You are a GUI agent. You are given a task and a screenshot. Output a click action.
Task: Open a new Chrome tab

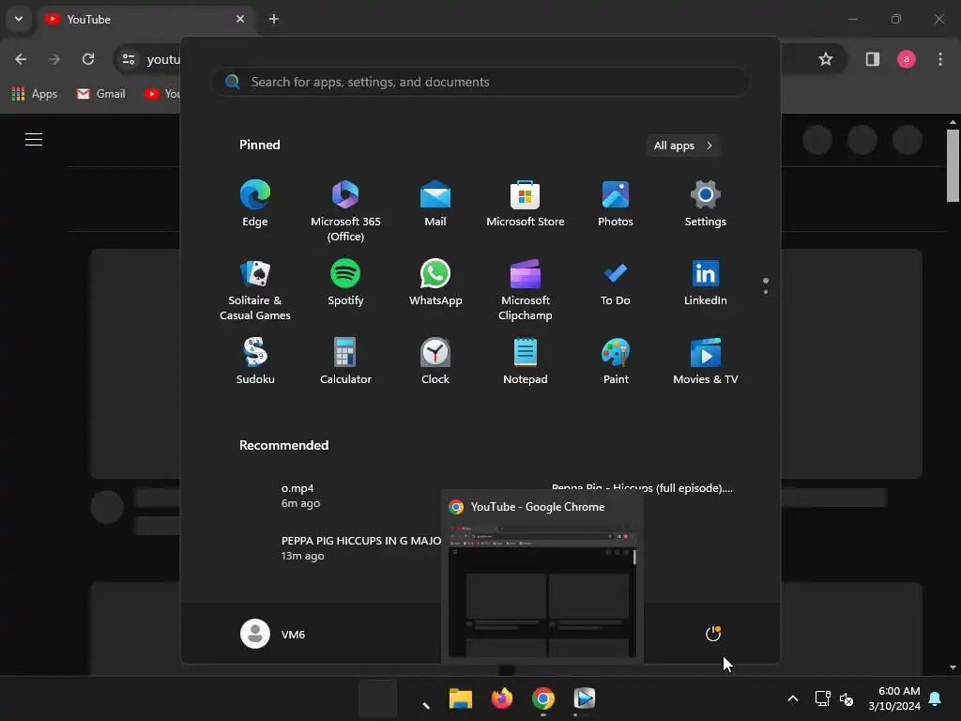coord(274,19)
